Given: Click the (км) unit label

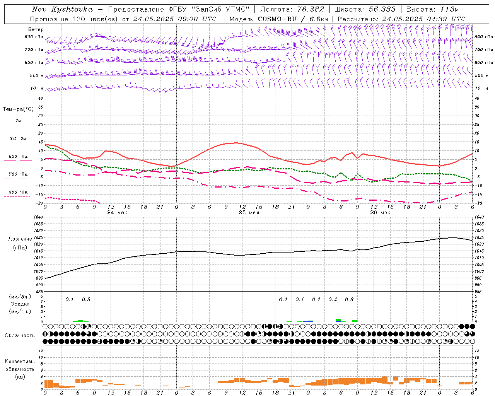Looking at the screenshot, I should (20, 376).
